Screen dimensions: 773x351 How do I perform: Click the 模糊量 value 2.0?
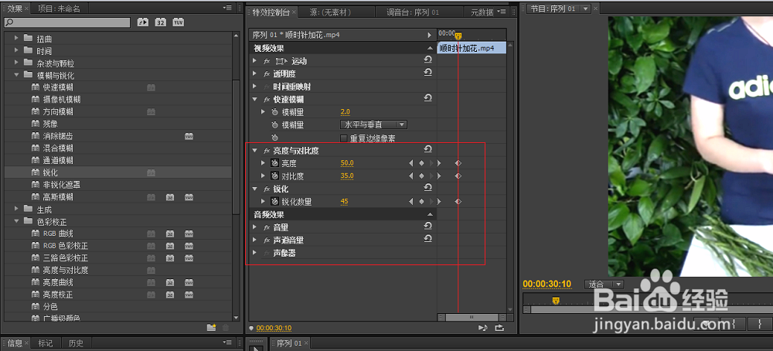[x=345, y=112]
